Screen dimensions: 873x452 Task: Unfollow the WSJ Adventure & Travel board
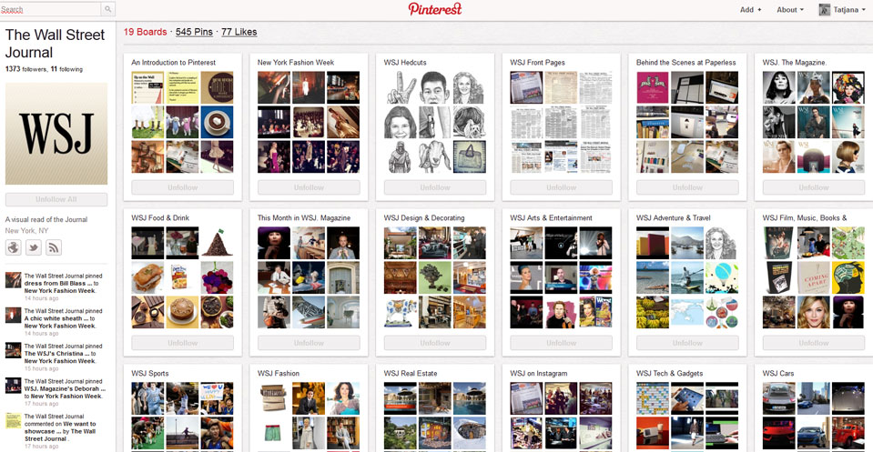click(x=687, y=343)
